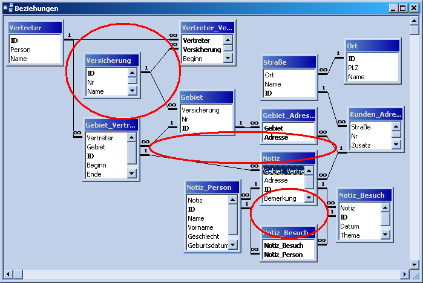Click right arrow of bottom horizontal scrollbar
The image size is (423, 283).
point(403,274)
